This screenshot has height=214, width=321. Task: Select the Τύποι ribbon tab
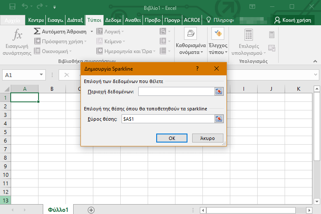point(95,20)
